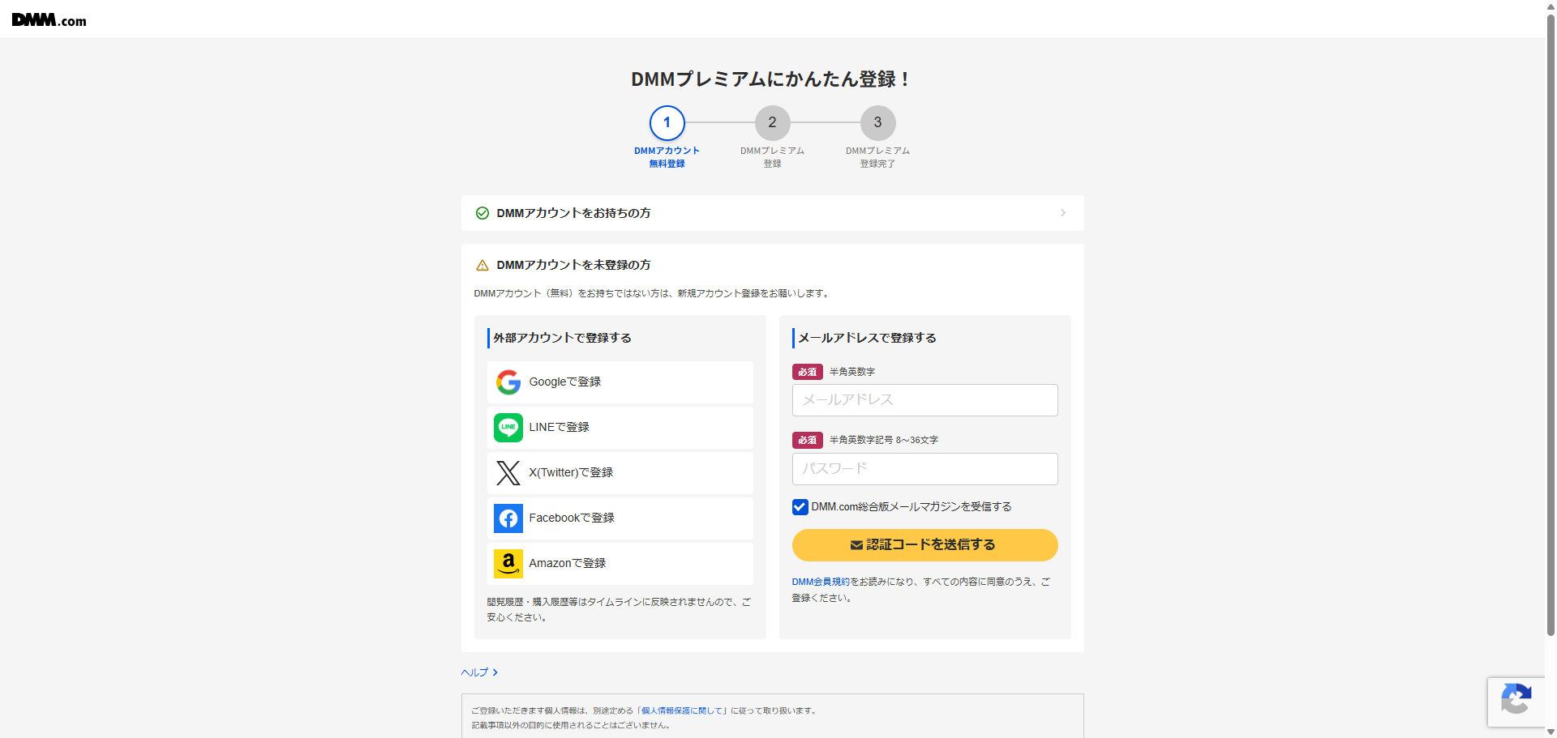
Task: Select step 2 DMMプレミアム登録
Action: [772, 123]
